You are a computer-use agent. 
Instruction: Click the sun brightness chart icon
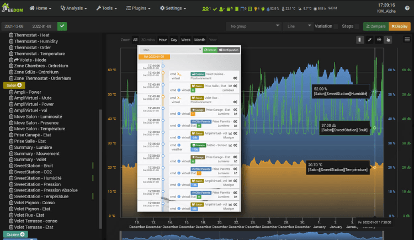coord(378,40)
